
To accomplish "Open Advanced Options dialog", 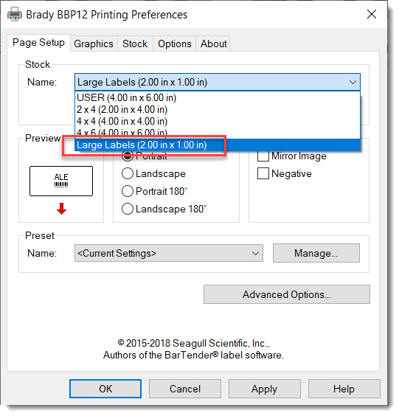I will pyautogui.click(x=286, y=294).
